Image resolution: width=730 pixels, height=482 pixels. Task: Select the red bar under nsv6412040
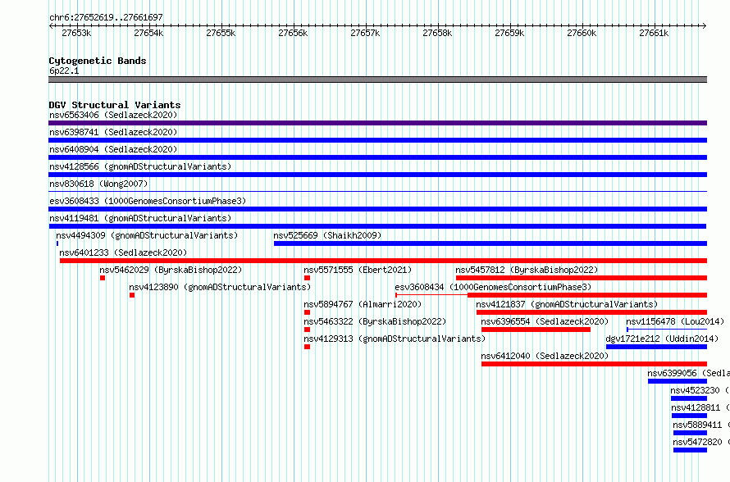click(x=594, y=364)
